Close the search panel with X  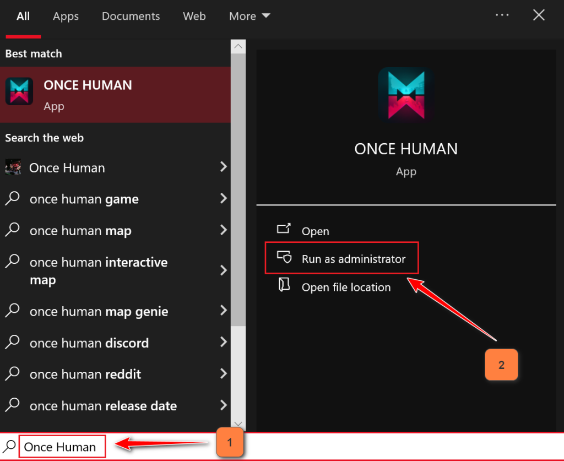click(539, 15)
